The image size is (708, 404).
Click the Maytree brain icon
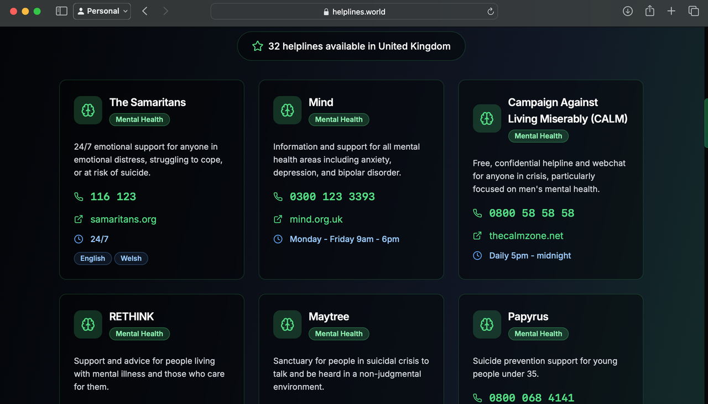[x=287, y=324]
